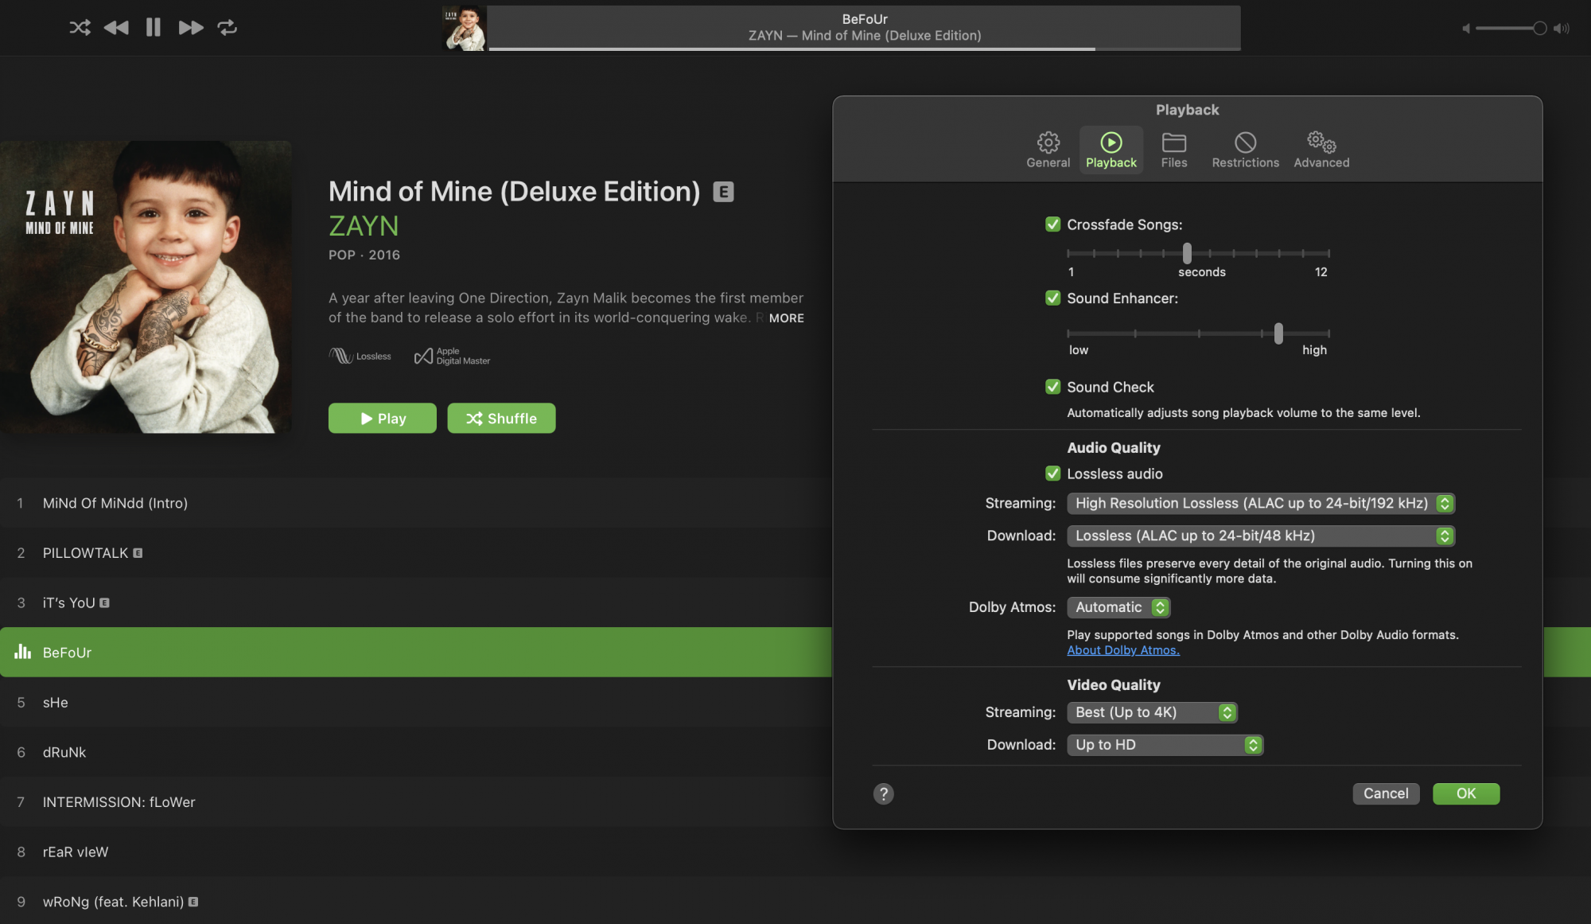Screen dimensions: 1591x924
Task: Click the explicit badge beside album title
Action: (723, 192)
